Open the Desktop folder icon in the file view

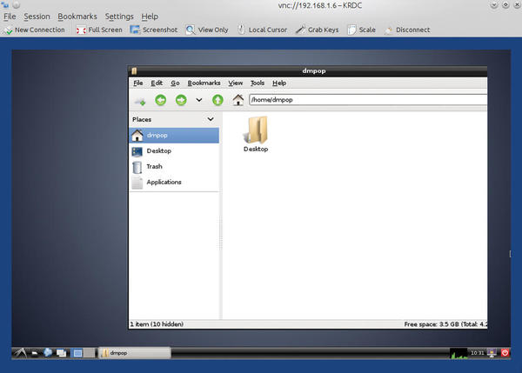(256, 133)
